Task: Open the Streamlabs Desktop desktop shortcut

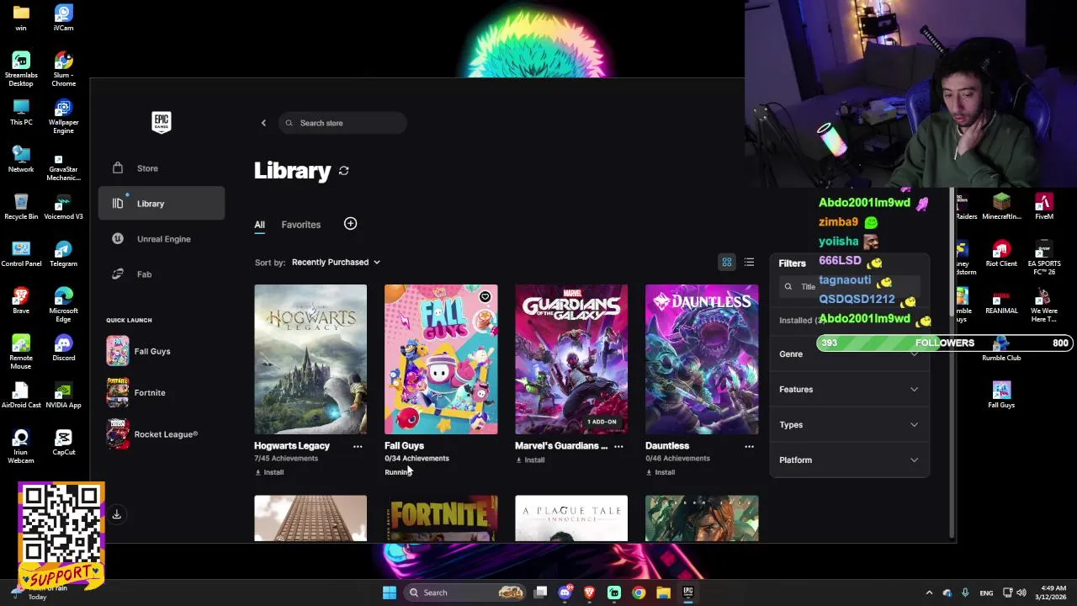Action: pyautogui.click(x=21, y=69)
